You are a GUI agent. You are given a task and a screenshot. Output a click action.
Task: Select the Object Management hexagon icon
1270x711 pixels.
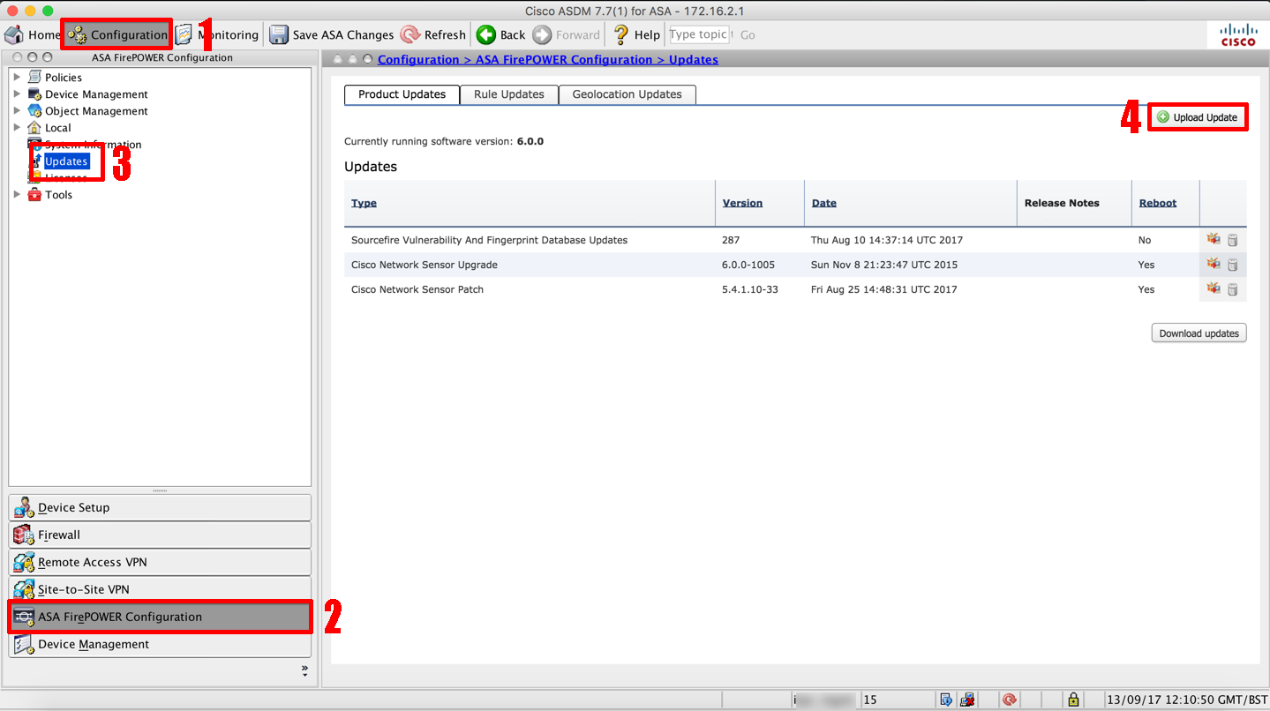point(34,110)
